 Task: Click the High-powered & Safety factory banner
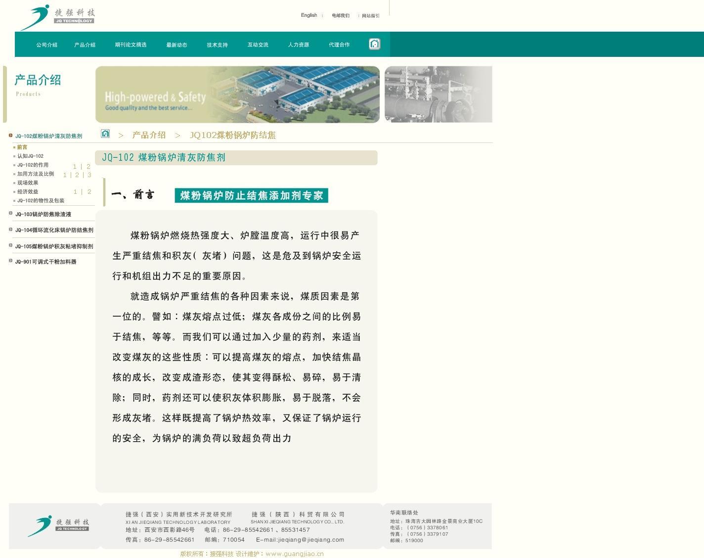coord(237,94)
